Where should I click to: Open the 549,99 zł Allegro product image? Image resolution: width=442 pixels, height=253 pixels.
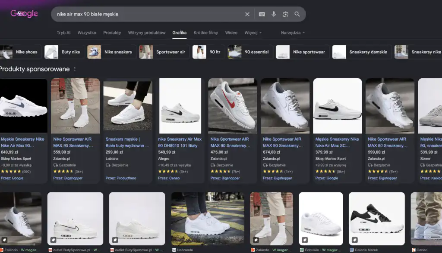180,106
